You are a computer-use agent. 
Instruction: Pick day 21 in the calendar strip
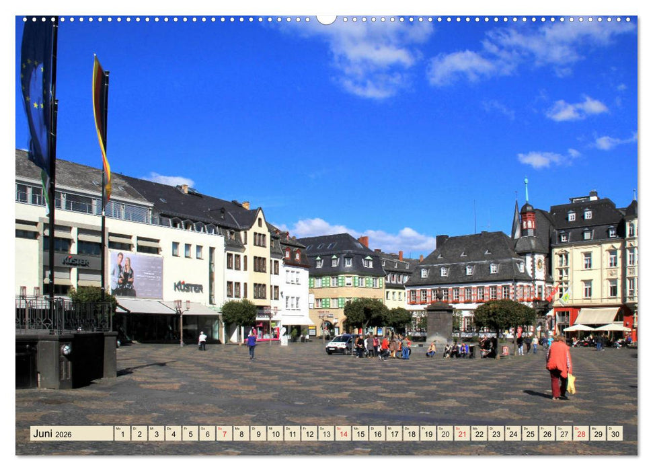click(x=462, y=433)
